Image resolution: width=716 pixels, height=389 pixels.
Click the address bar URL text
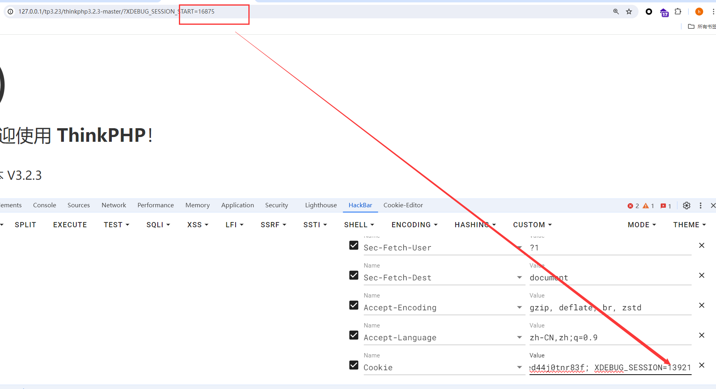click(x=116, y=12)
